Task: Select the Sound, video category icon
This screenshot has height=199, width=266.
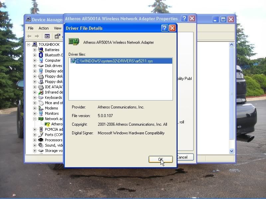Action: pos(41,145)
